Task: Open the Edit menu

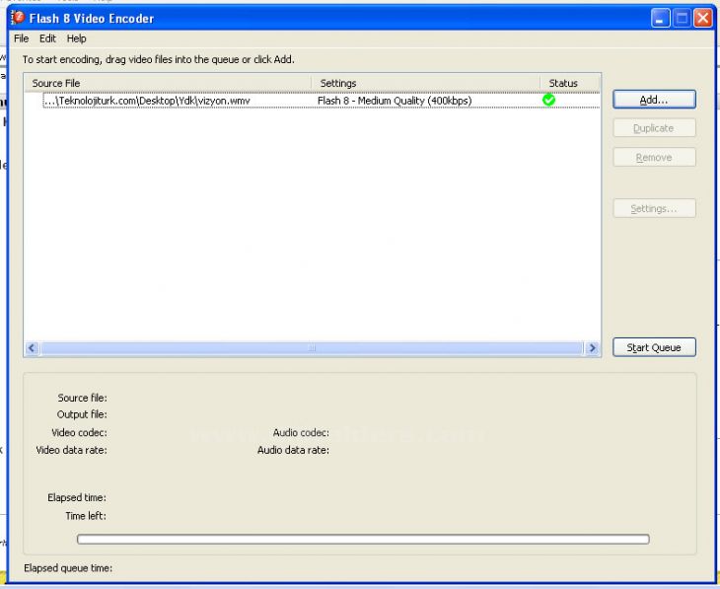Action: [47, 38]
